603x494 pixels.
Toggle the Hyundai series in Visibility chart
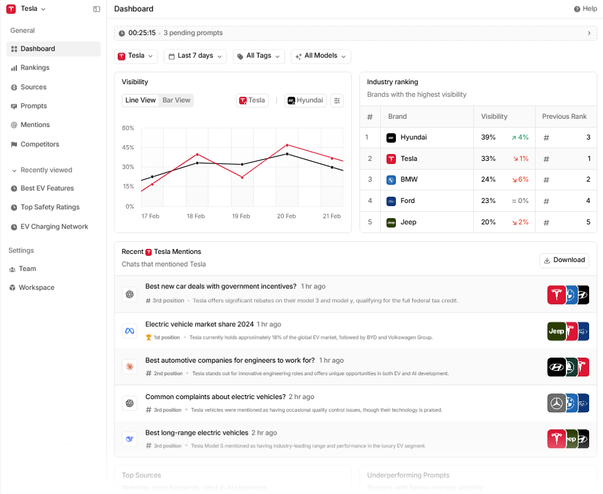305,101
